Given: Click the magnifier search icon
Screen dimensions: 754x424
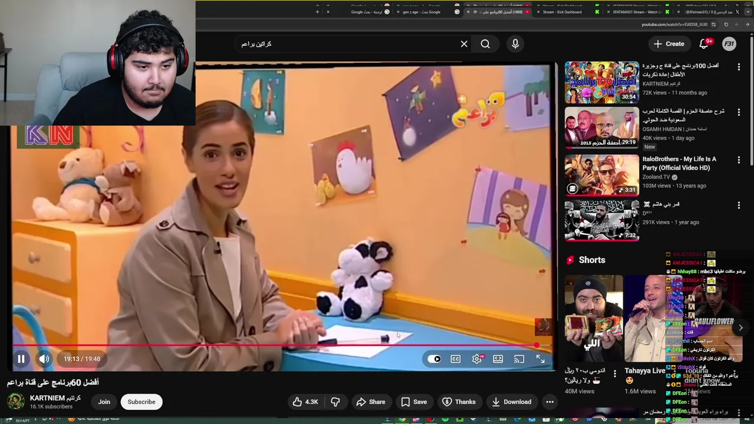Looking at the screenshot, I should pos(485,44).
